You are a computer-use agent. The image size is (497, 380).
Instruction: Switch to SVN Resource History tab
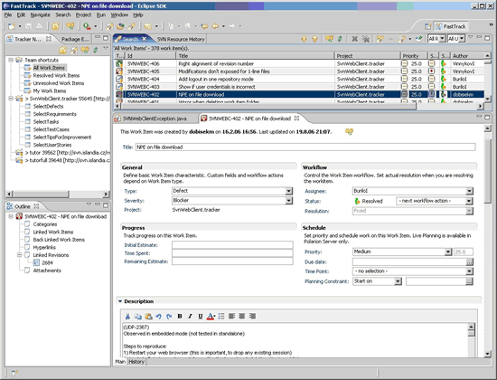coord(181,40)
